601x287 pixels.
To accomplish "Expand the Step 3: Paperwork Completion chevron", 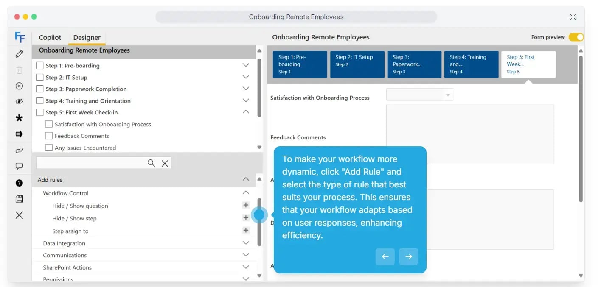I will tap(246, 89).
